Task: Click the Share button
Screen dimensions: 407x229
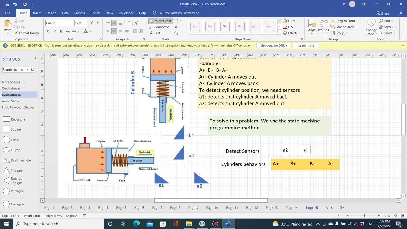Action: tap(383, 13)
